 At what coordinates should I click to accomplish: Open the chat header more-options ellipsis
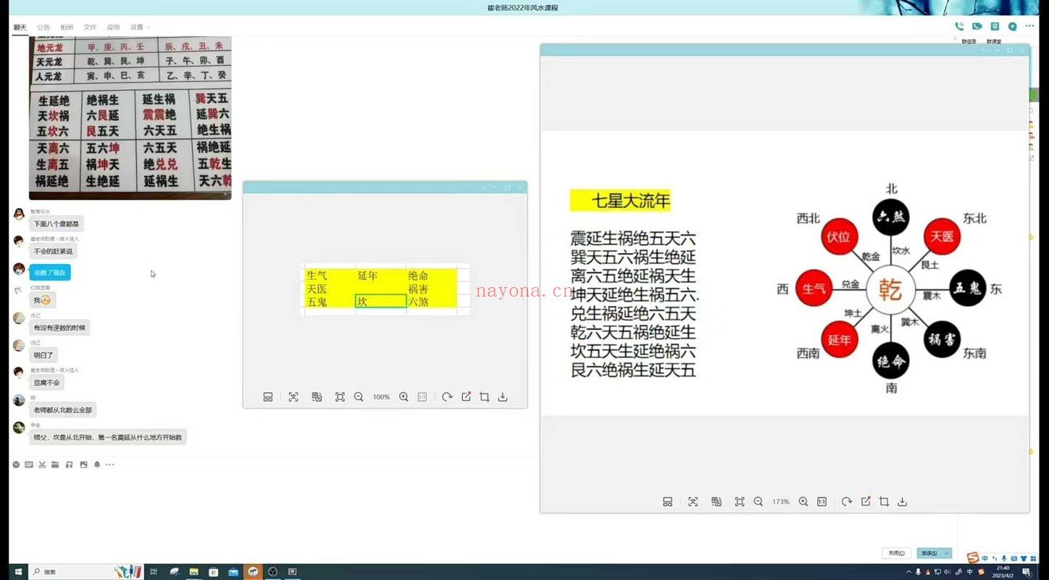coord(1030,27)
